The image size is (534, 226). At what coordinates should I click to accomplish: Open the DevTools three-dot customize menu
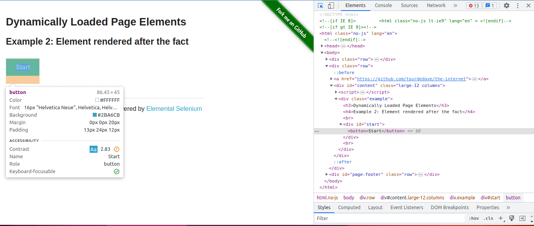pyautogui.click(x=517, y=5)
